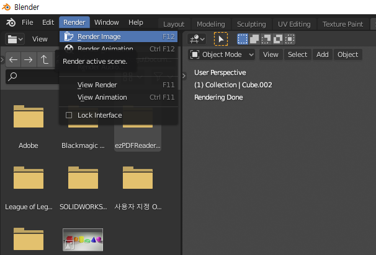Click the file search field
This screenshot has height=255, width=376.
point(32,77)
